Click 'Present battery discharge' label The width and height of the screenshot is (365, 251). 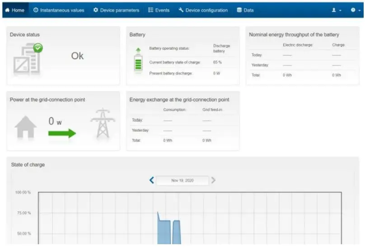click(x=171, y=73)
